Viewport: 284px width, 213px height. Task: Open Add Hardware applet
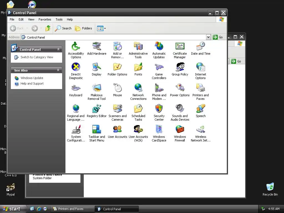coord(97,48)
